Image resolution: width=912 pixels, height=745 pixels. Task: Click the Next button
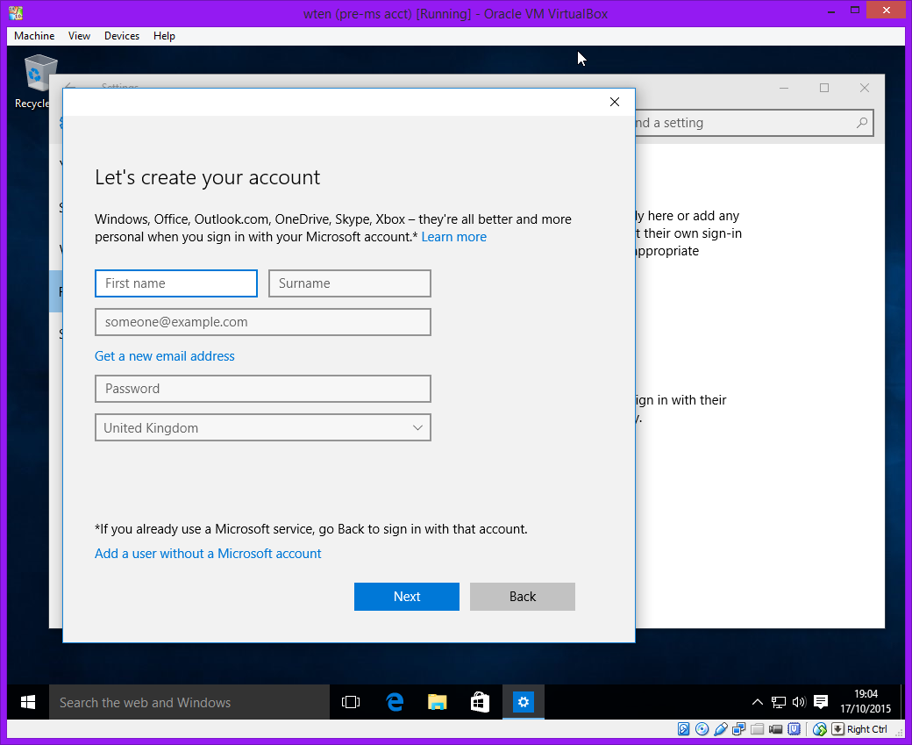[x=407, y=597]
